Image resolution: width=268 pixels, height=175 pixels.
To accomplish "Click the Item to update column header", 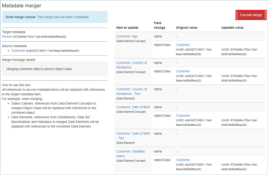I will click(127, 28).
